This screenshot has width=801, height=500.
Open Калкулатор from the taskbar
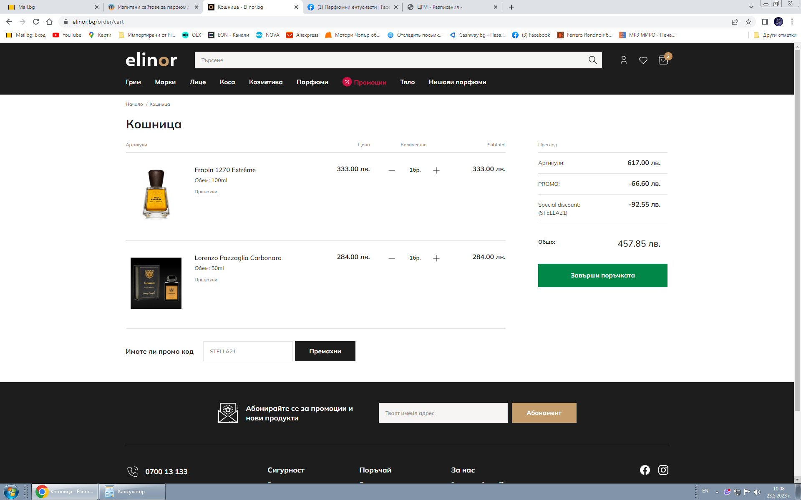[x=131, y=492]
